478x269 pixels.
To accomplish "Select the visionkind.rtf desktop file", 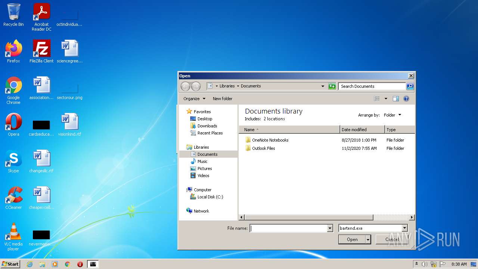I will point(69,125).
